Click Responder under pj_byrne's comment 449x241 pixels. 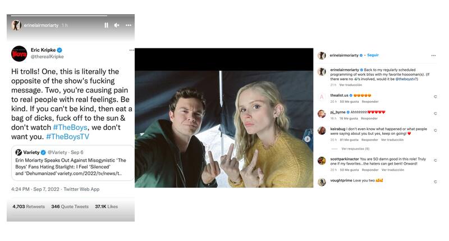point(369,119)
